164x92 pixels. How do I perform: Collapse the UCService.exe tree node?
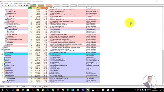coord(4,16)
